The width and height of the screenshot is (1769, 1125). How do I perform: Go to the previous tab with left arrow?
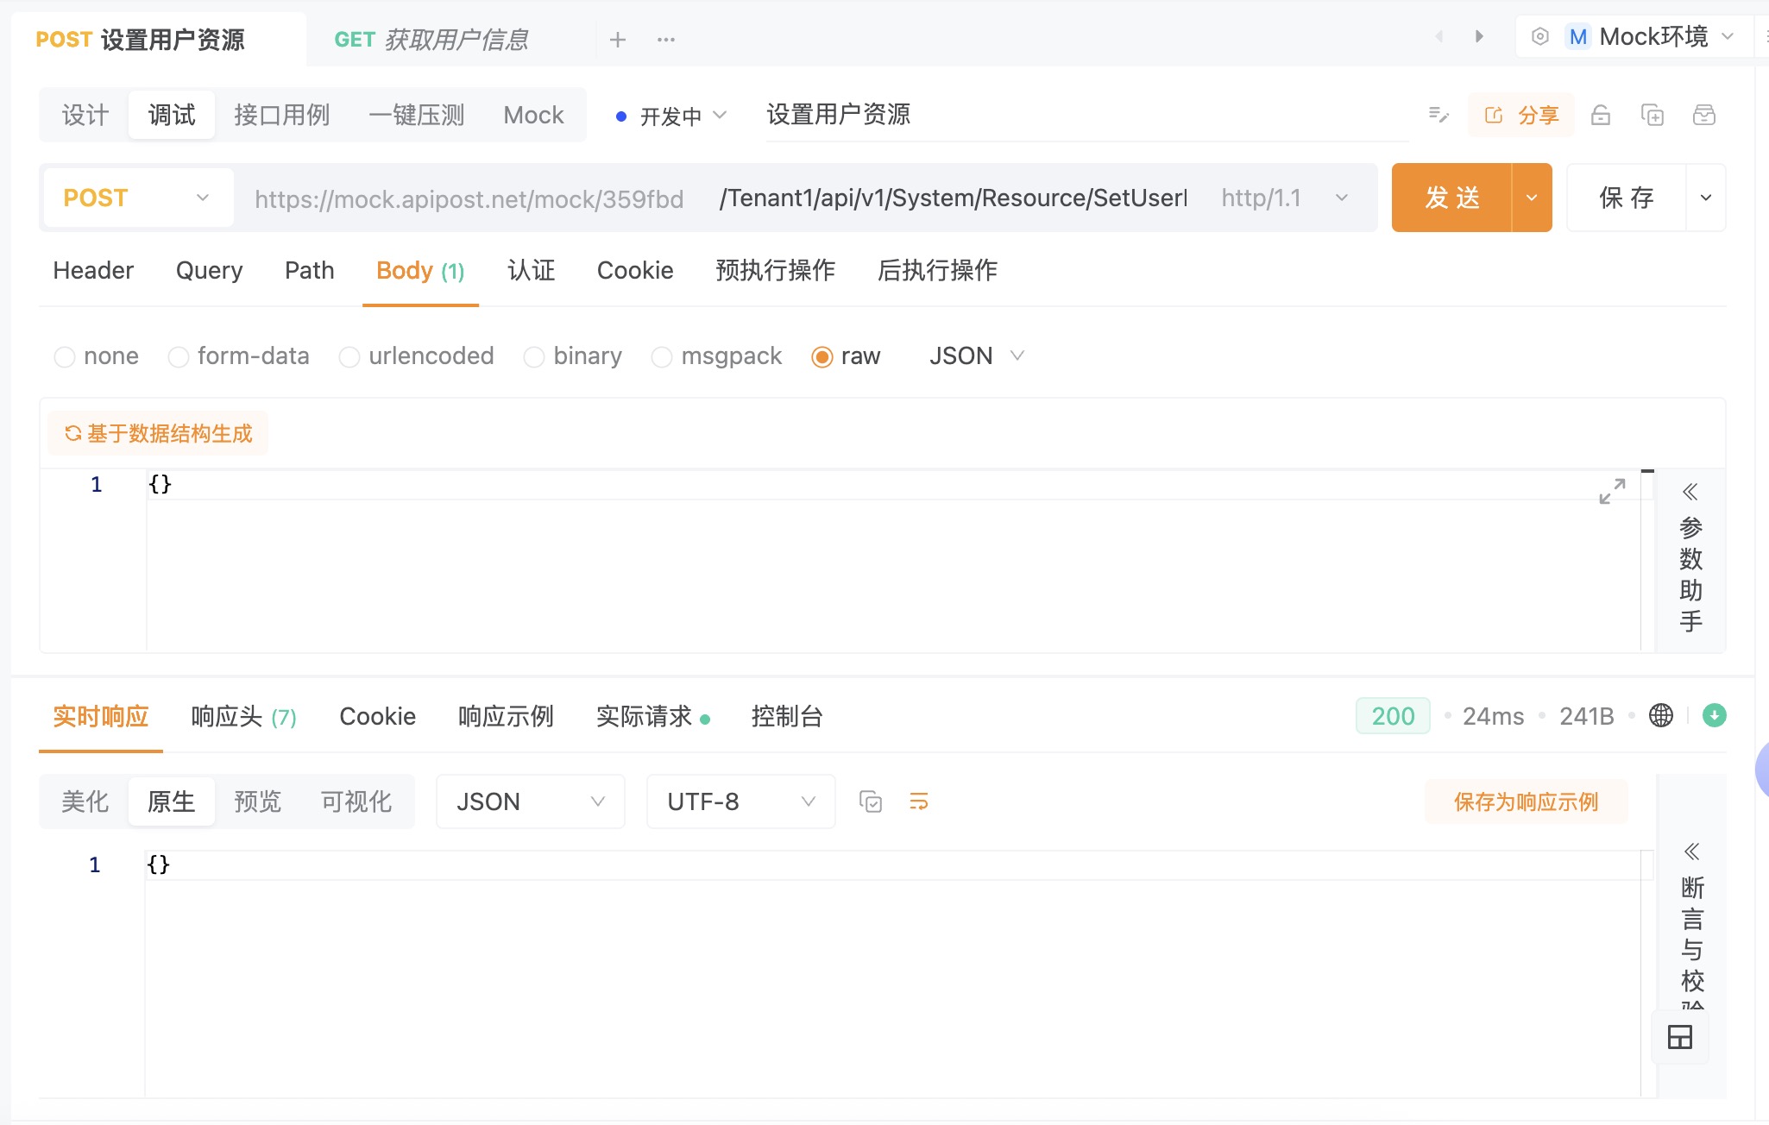1438,36
